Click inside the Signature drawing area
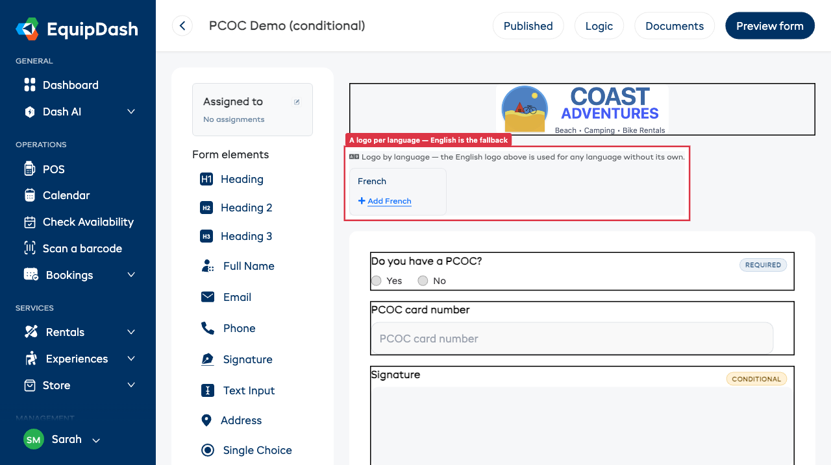Viewport: 831px width, 465px height. tap(582, 425)
